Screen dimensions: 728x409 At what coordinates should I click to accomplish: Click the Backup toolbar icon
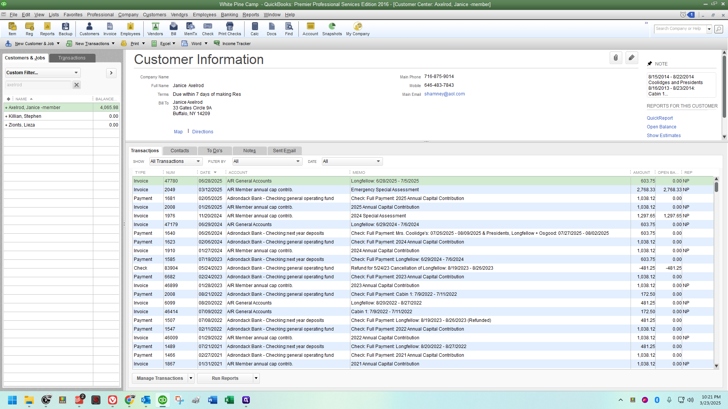pos(66,29)
